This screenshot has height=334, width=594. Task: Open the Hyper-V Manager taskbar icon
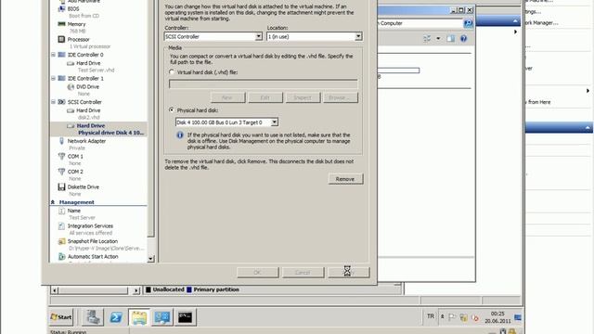click(x=162, y=317)
